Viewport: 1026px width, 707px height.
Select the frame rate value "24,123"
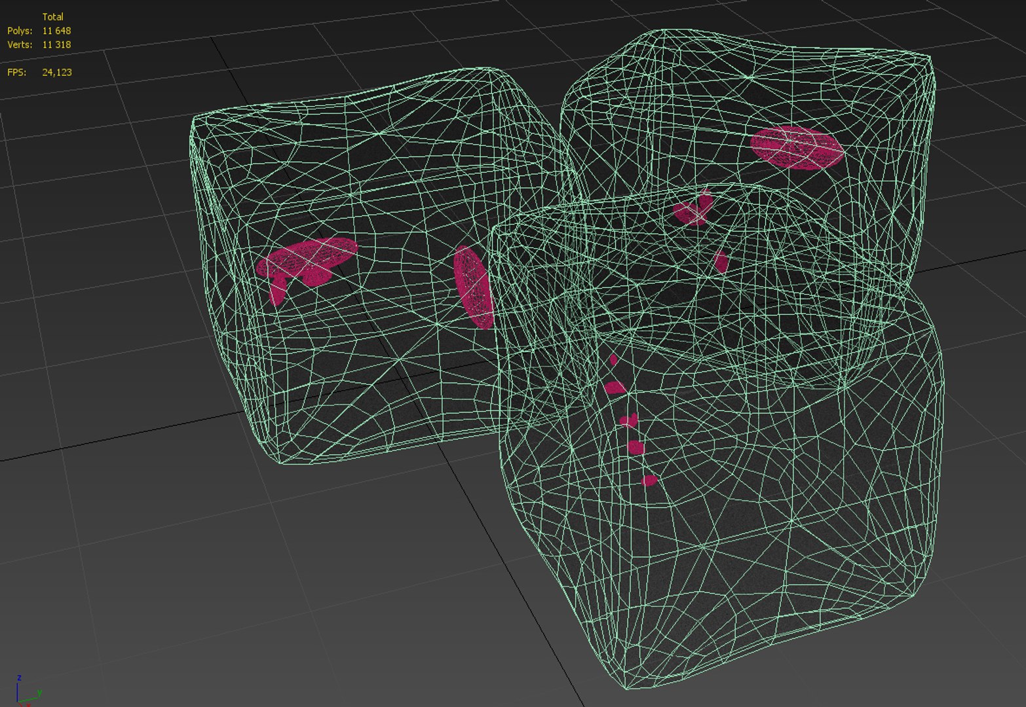57,73
